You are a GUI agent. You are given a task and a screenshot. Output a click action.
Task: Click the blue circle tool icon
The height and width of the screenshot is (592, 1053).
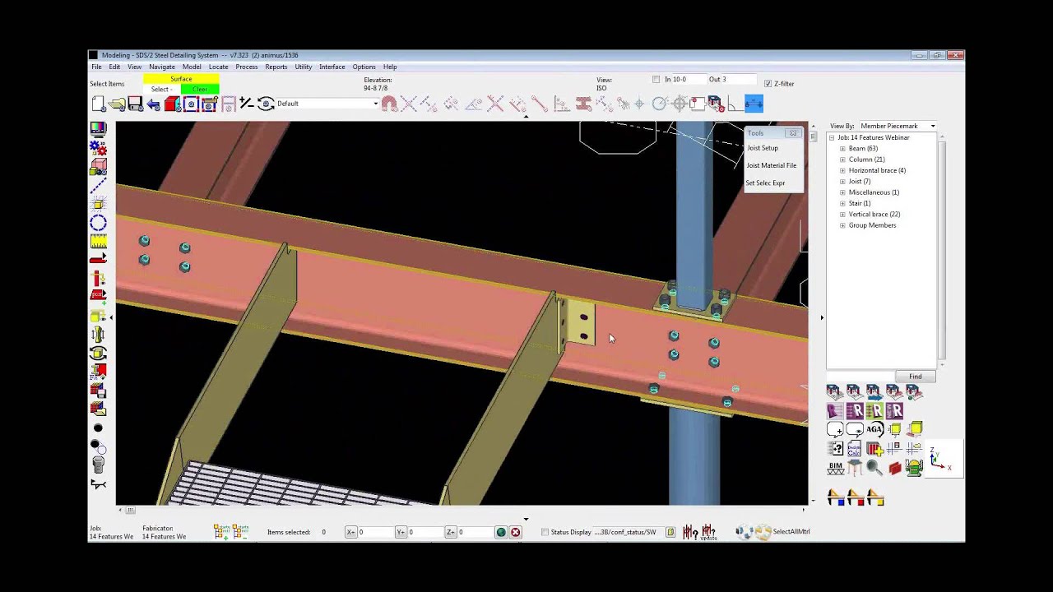click(x=98, y=223)
